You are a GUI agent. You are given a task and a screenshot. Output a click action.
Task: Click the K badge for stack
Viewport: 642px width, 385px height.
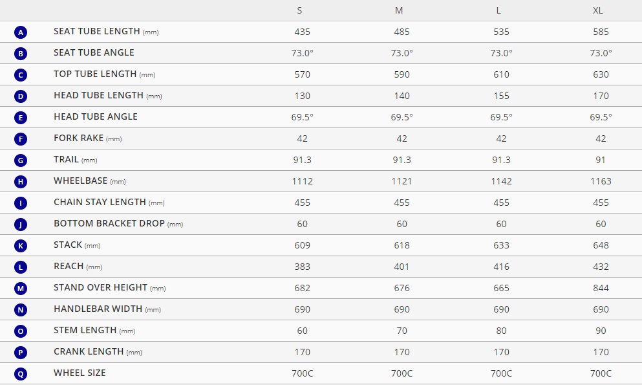(21, 246)
